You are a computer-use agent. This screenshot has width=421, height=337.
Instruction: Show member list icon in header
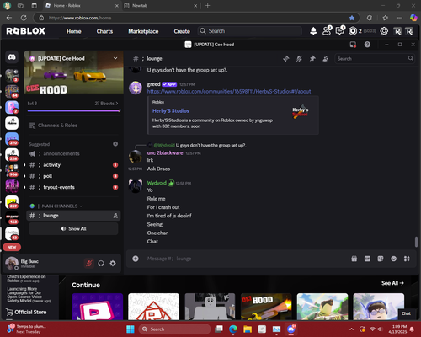tap(326, 59)
